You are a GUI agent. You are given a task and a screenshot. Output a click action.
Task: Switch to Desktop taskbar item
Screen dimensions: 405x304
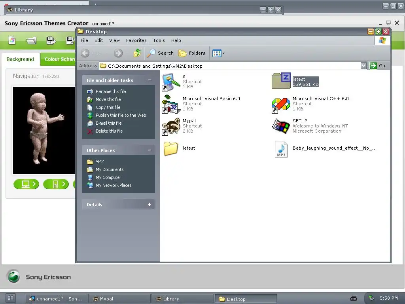point(246,299)
